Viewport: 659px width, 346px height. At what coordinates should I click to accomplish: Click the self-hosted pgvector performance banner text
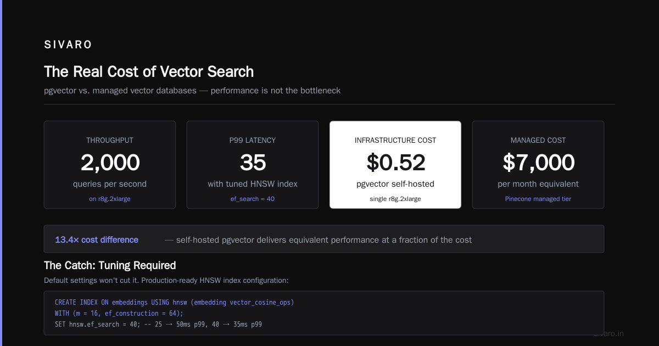point(319,239)
